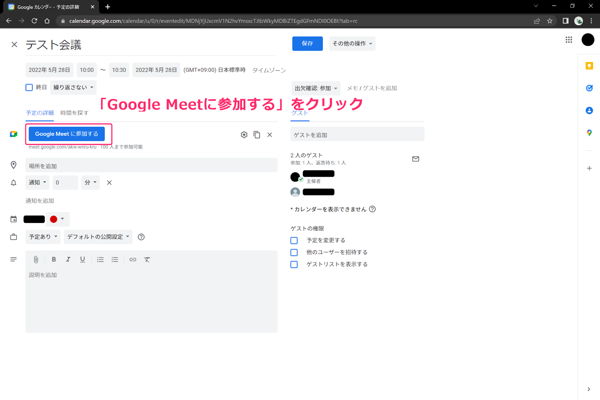Viewport: 600px width, 400px height.
Task: Click Google Meet に参加する button
Action: pyautogui.click(x=67, y=134)
